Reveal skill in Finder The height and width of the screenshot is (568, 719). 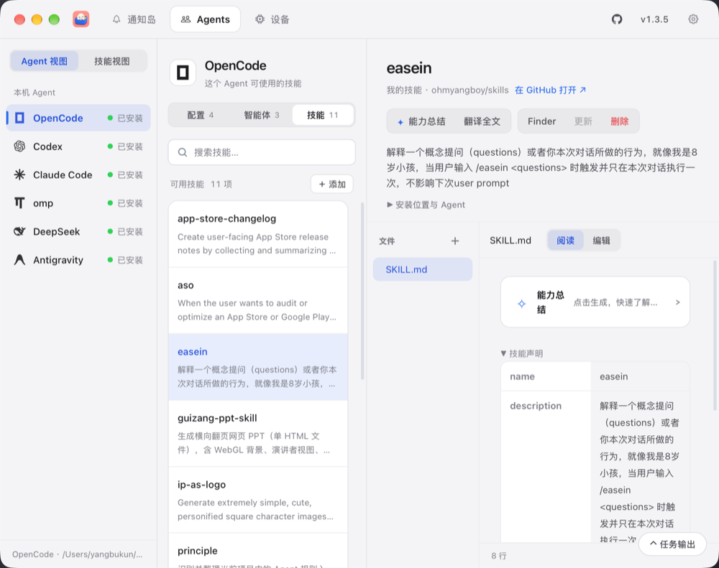541,121
